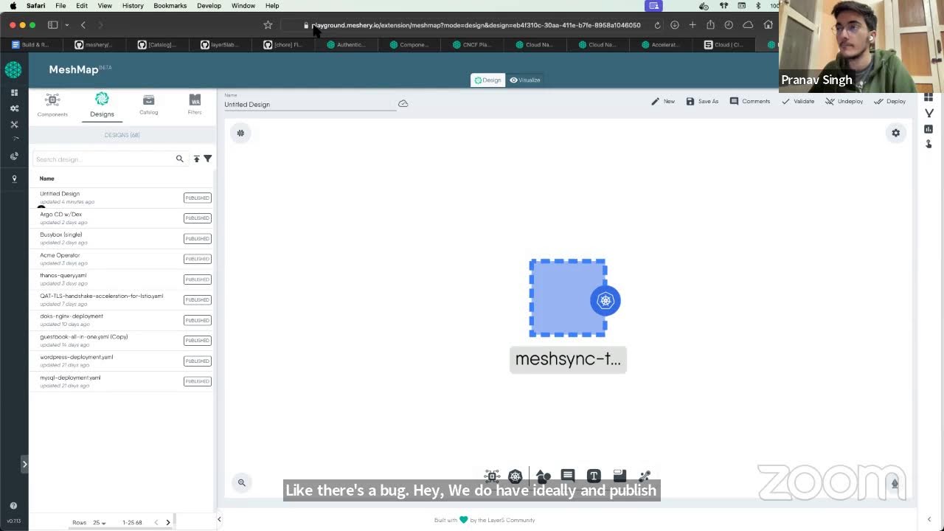Open the rows per page dropdown
Image resolution: width=944 pixels, height=531 pixels.
[99, 523]
